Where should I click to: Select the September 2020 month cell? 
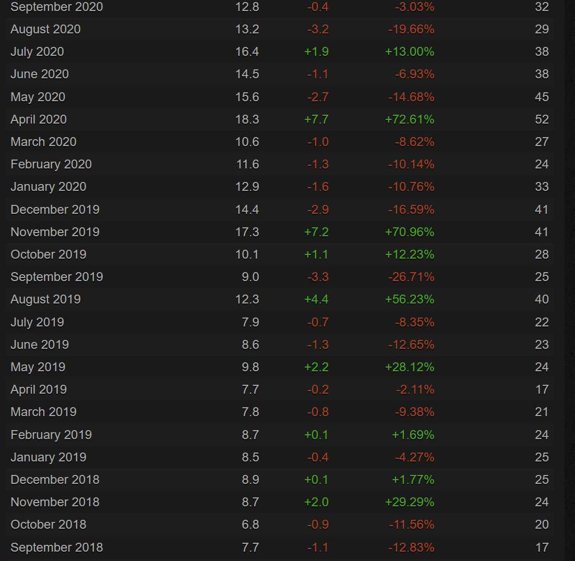point(57,7)
